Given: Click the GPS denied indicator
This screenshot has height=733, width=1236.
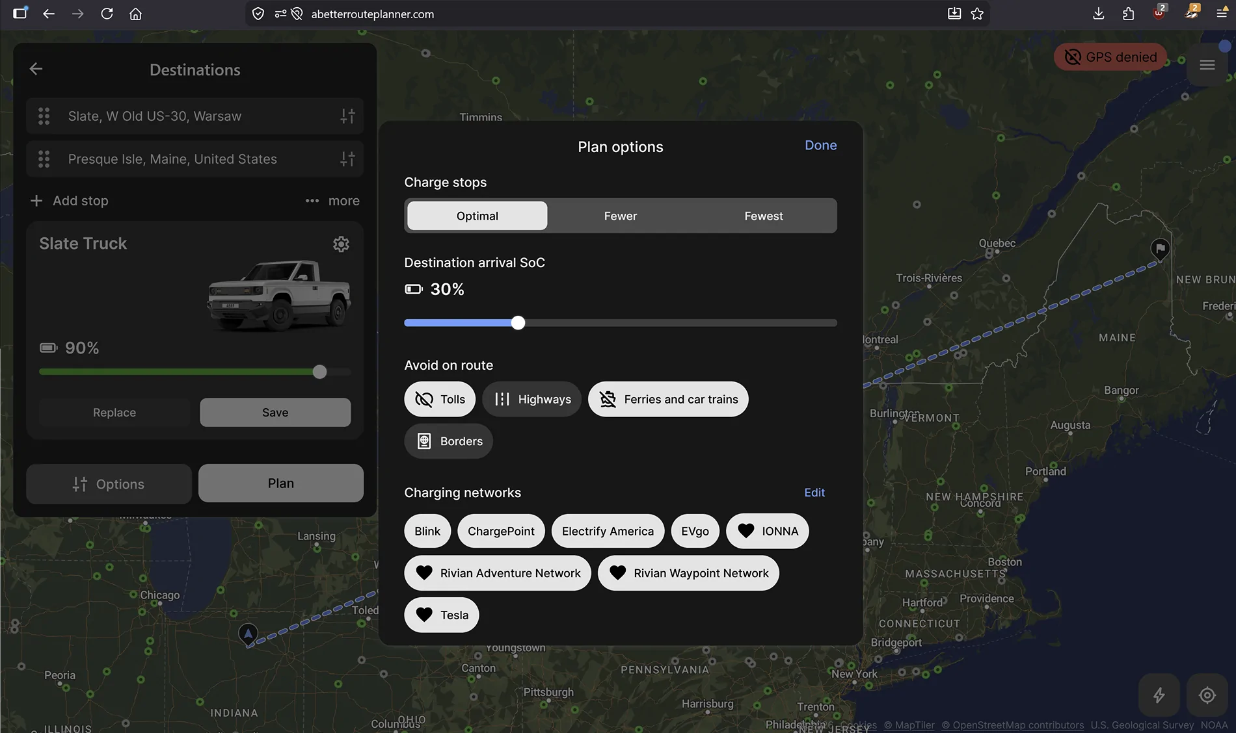Looking at the screenshot, I should pyautogui.click(x=1110, y=57).
